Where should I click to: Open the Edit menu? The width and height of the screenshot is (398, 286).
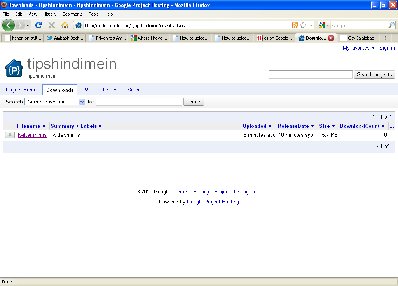(x=19, y=14)
